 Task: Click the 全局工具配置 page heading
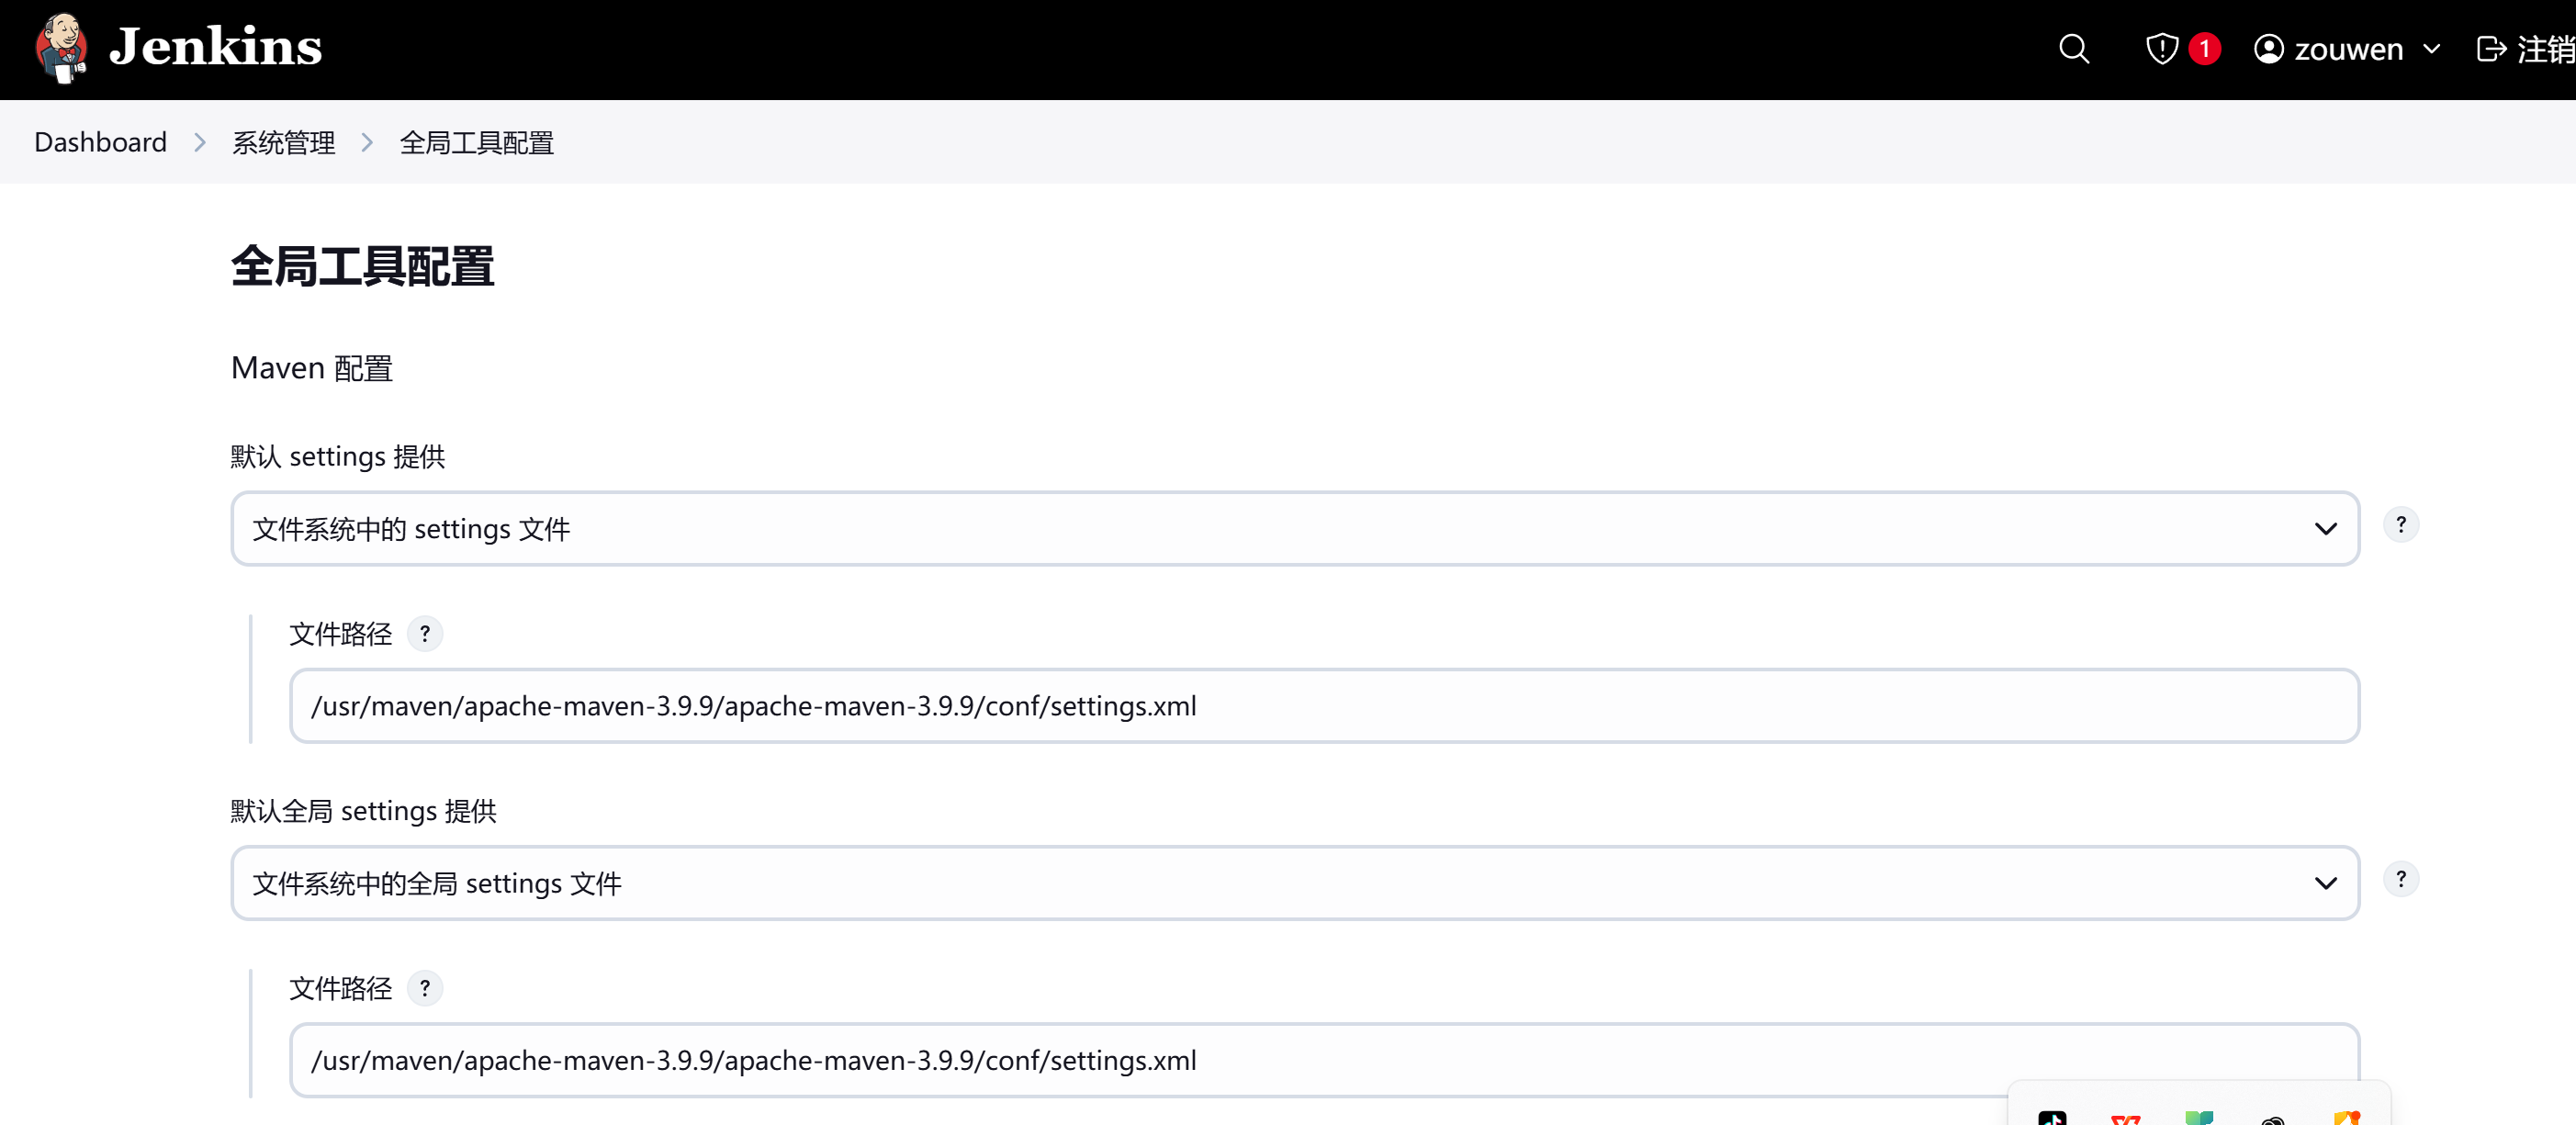click(362, 267)
